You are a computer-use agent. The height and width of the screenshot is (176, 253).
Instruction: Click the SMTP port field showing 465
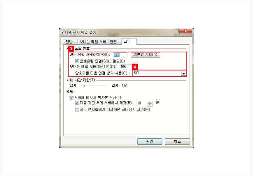coord(126,67)
